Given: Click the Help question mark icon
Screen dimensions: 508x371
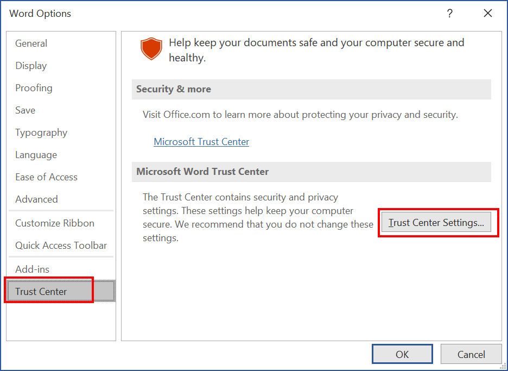Looking at the screenshot, I should (450, 13).
